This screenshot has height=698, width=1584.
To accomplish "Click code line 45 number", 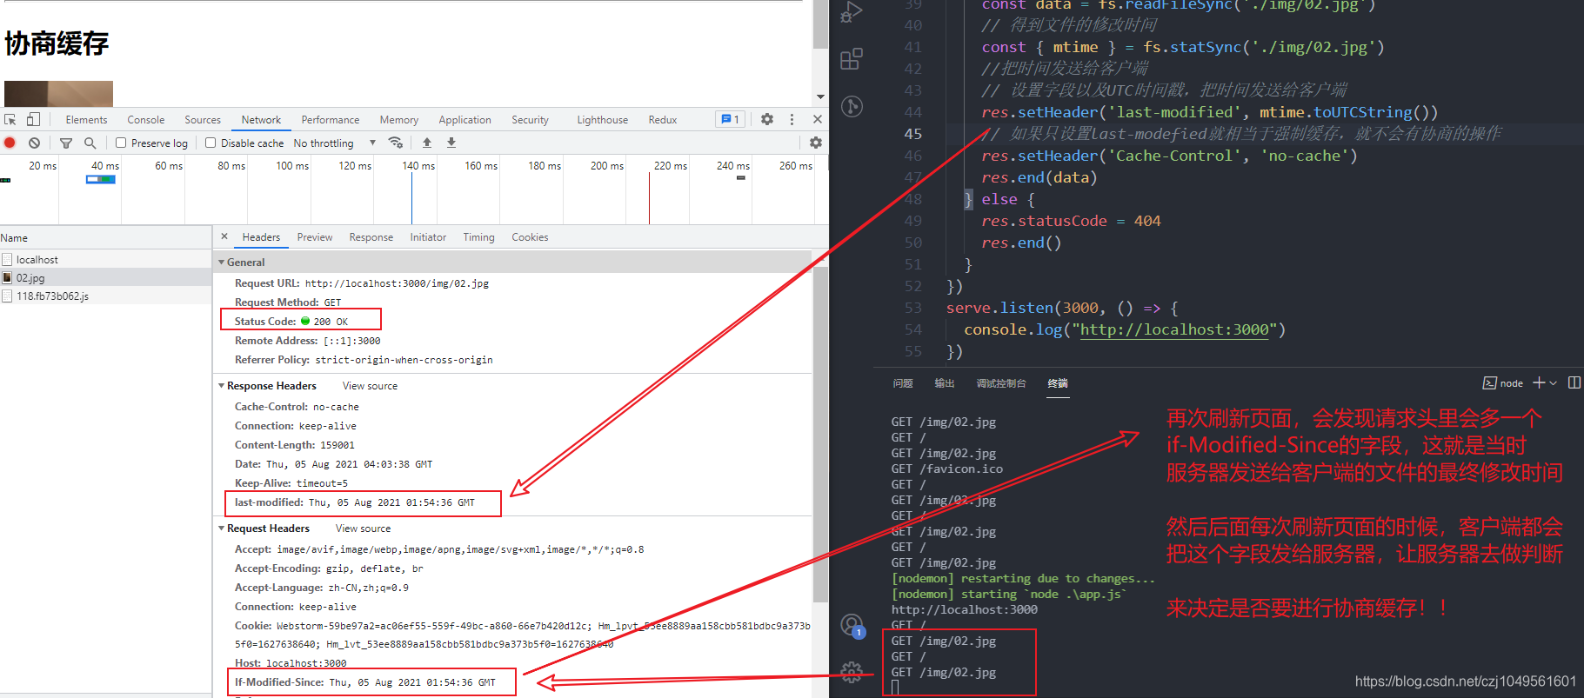I will 912,134.
